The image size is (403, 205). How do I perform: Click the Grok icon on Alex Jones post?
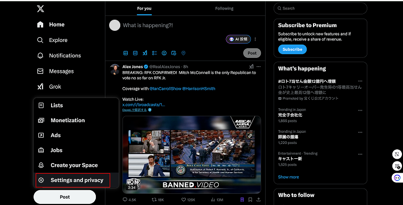(251, 66)
